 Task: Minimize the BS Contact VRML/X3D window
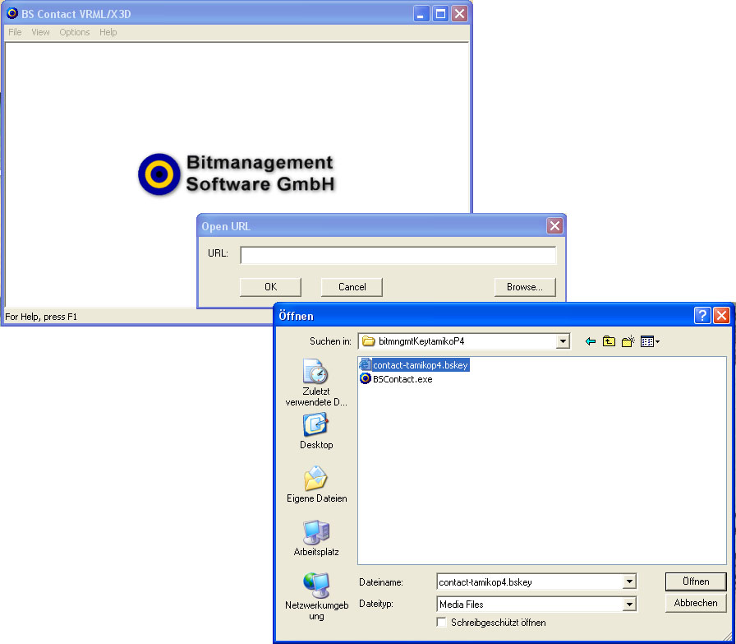[x=421, y=14]
